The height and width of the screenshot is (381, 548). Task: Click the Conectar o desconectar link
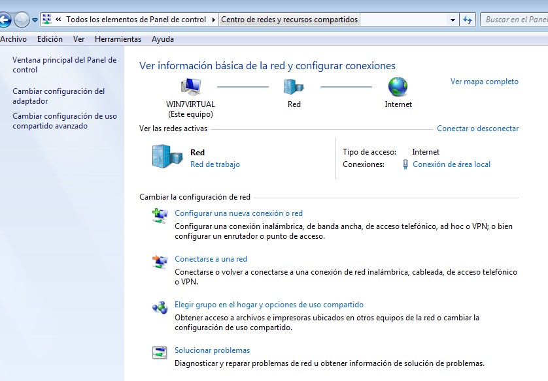click(x=477, y=129)
